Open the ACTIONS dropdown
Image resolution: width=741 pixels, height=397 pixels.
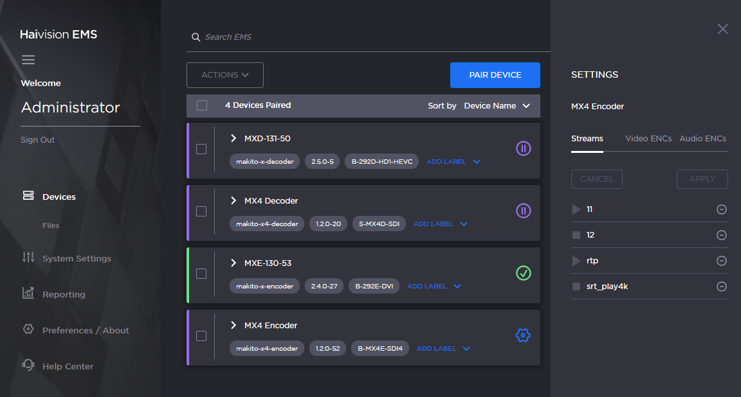coord(224,75)
